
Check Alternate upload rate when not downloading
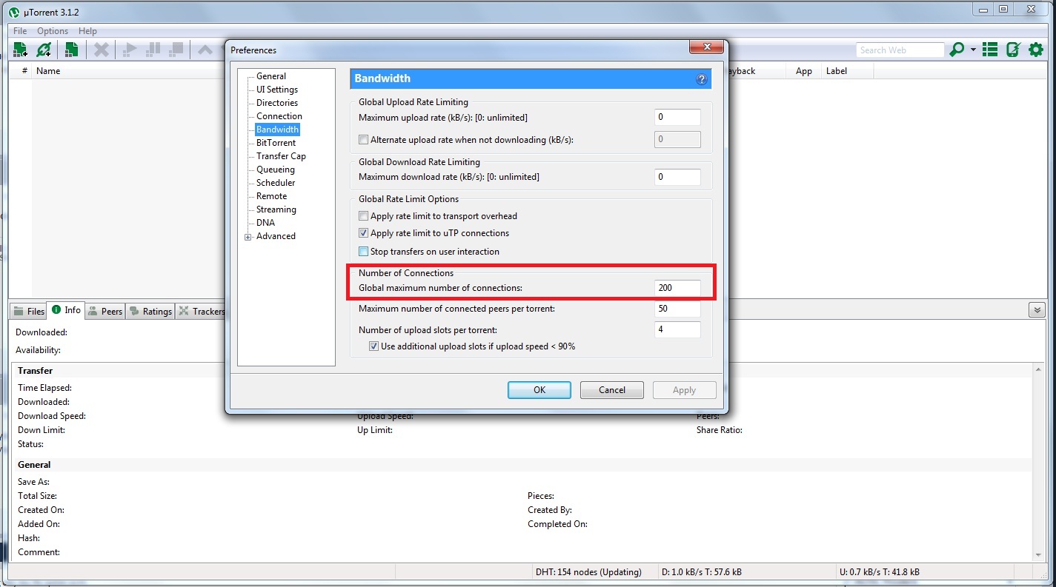click(x=363, y=139)
